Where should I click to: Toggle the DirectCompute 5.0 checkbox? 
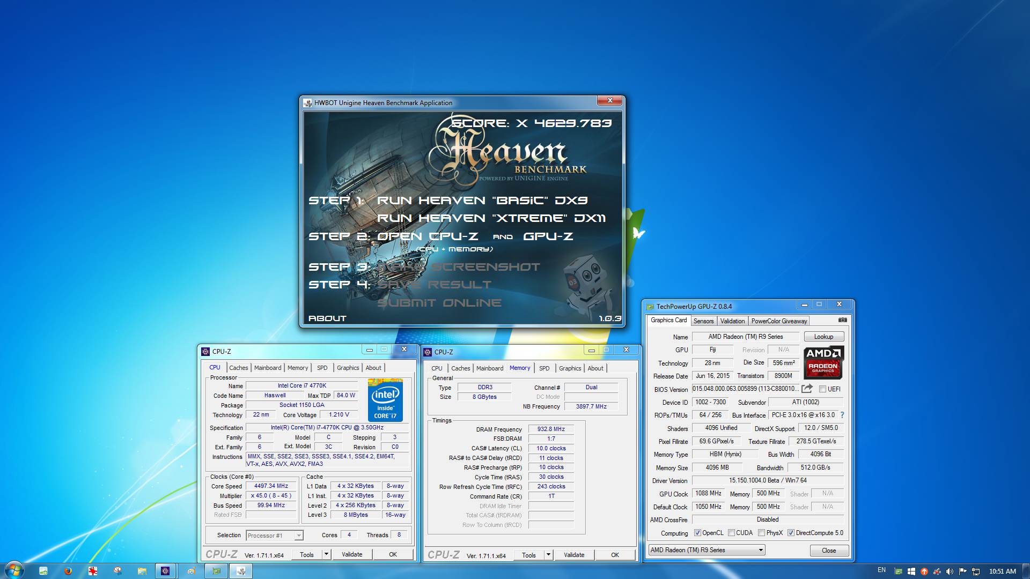click(x=791, y=533)
